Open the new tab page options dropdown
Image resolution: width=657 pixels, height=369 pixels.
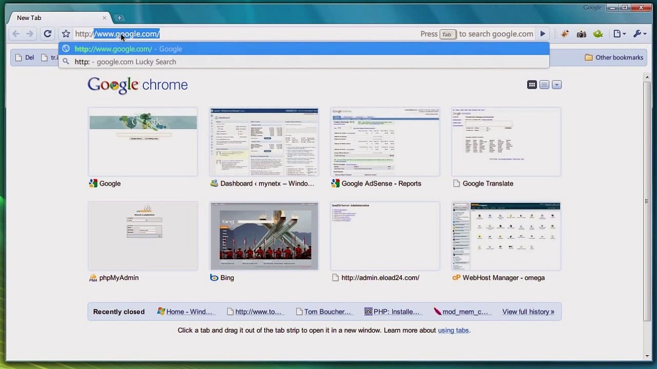coord(557,85)
